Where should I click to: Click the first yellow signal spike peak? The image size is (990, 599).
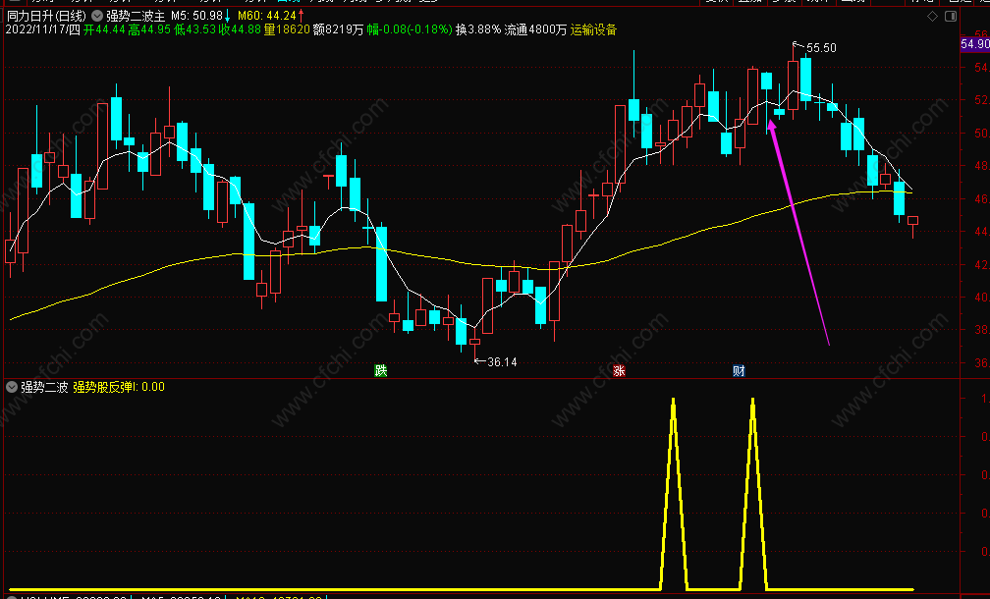(x=673, y=401)
